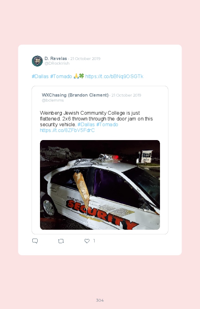This screenshot has width=200, height=309.
Task: Click the main tweet's 21 October 2019 date
Action: 85,58
